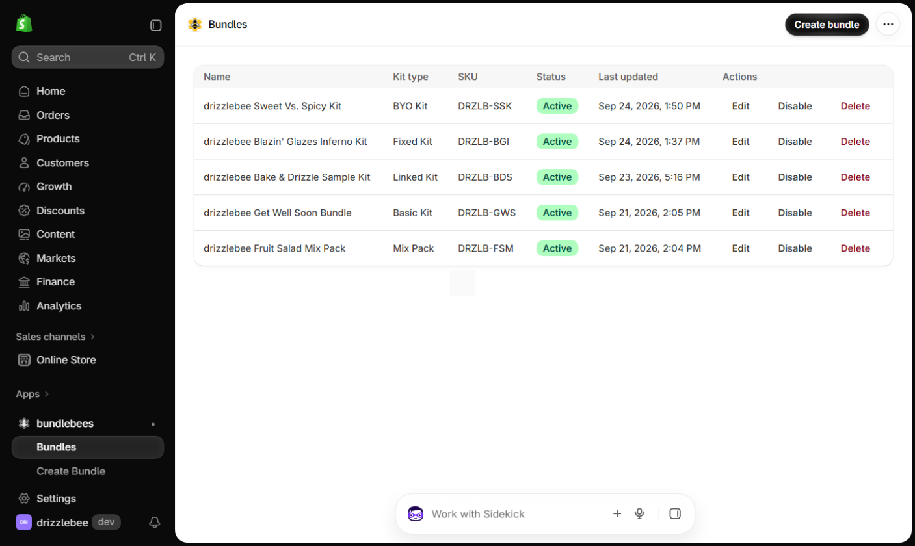The width and height of the screenshot is (915, 546).
Task: Activate the microphone icon in Sidekick bar
Action: 639,513
